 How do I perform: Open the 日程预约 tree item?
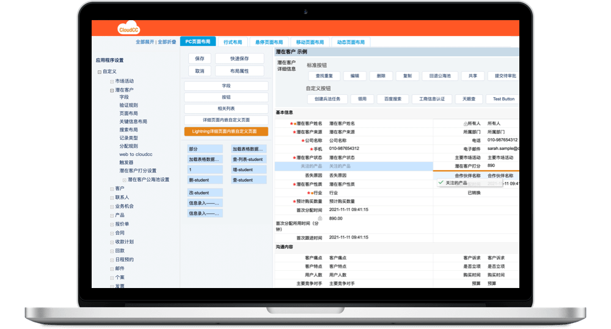point(124,260)
